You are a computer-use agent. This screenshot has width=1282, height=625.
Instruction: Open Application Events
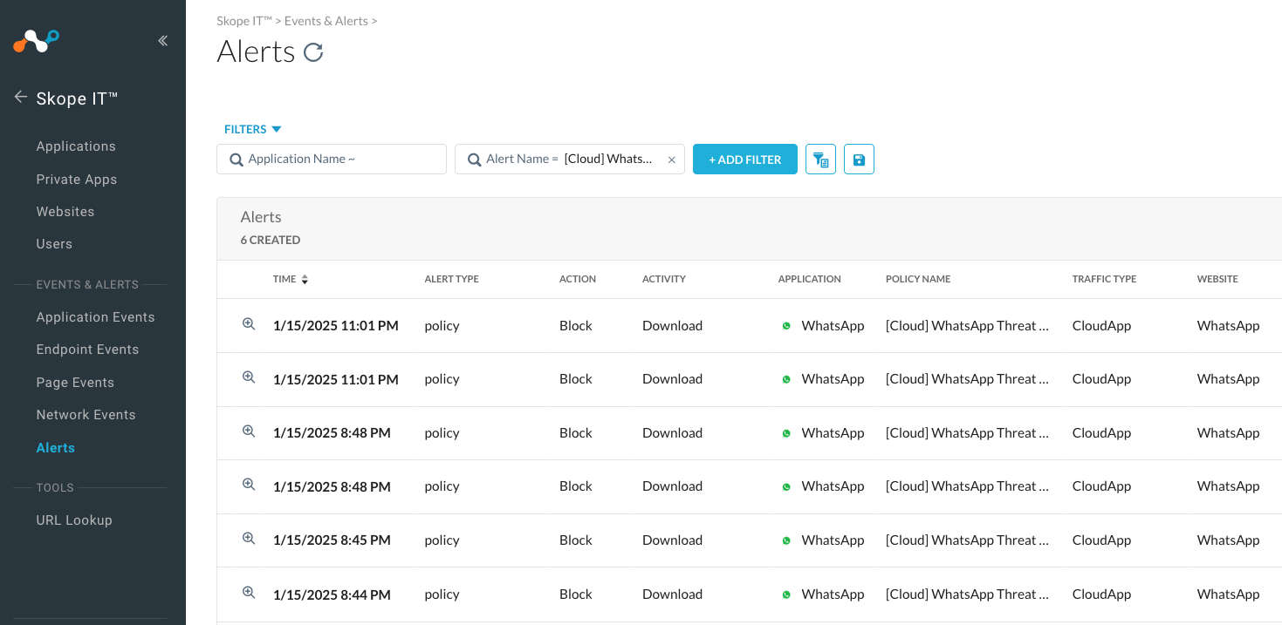click(x=96, y=317)
